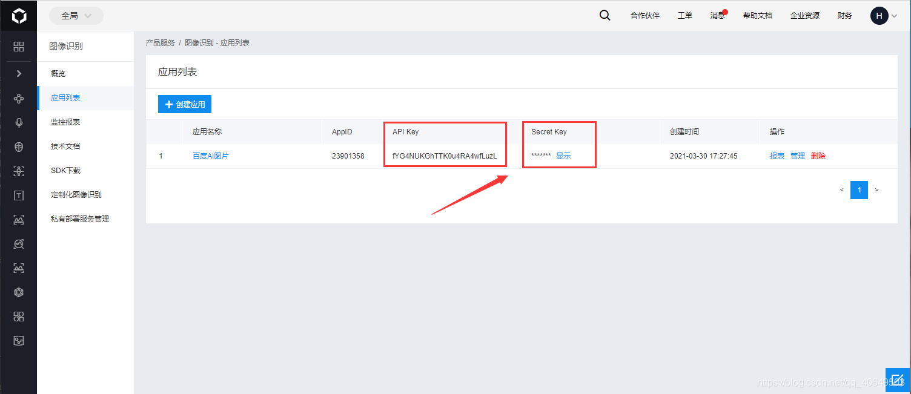
Task: Open the microphone speech icon in the sidebar
Action: click(19, 123)
